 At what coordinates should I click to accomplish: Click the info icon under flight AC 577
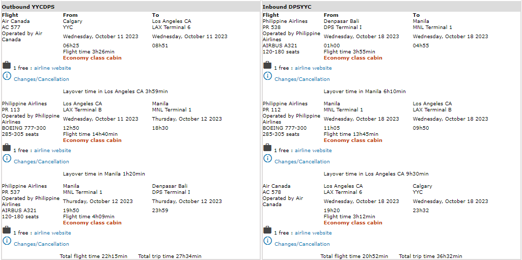click(x=7, y=76)
